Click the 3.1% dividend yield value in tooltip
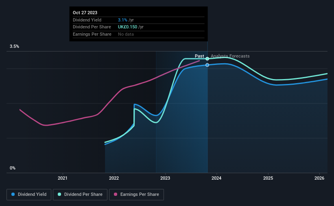The image size is (334, 206). 122,20
